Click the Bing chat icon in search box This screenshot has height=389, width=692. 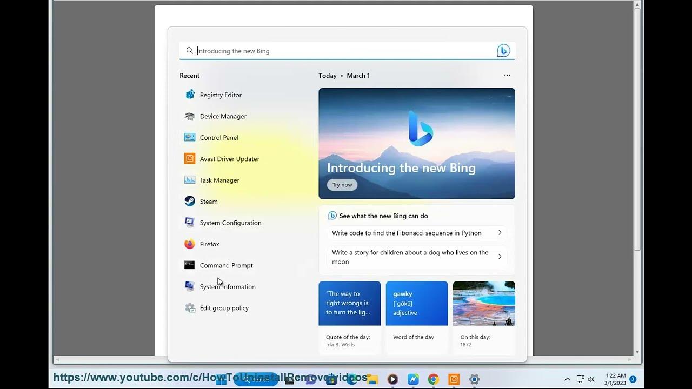pos(503,51)
